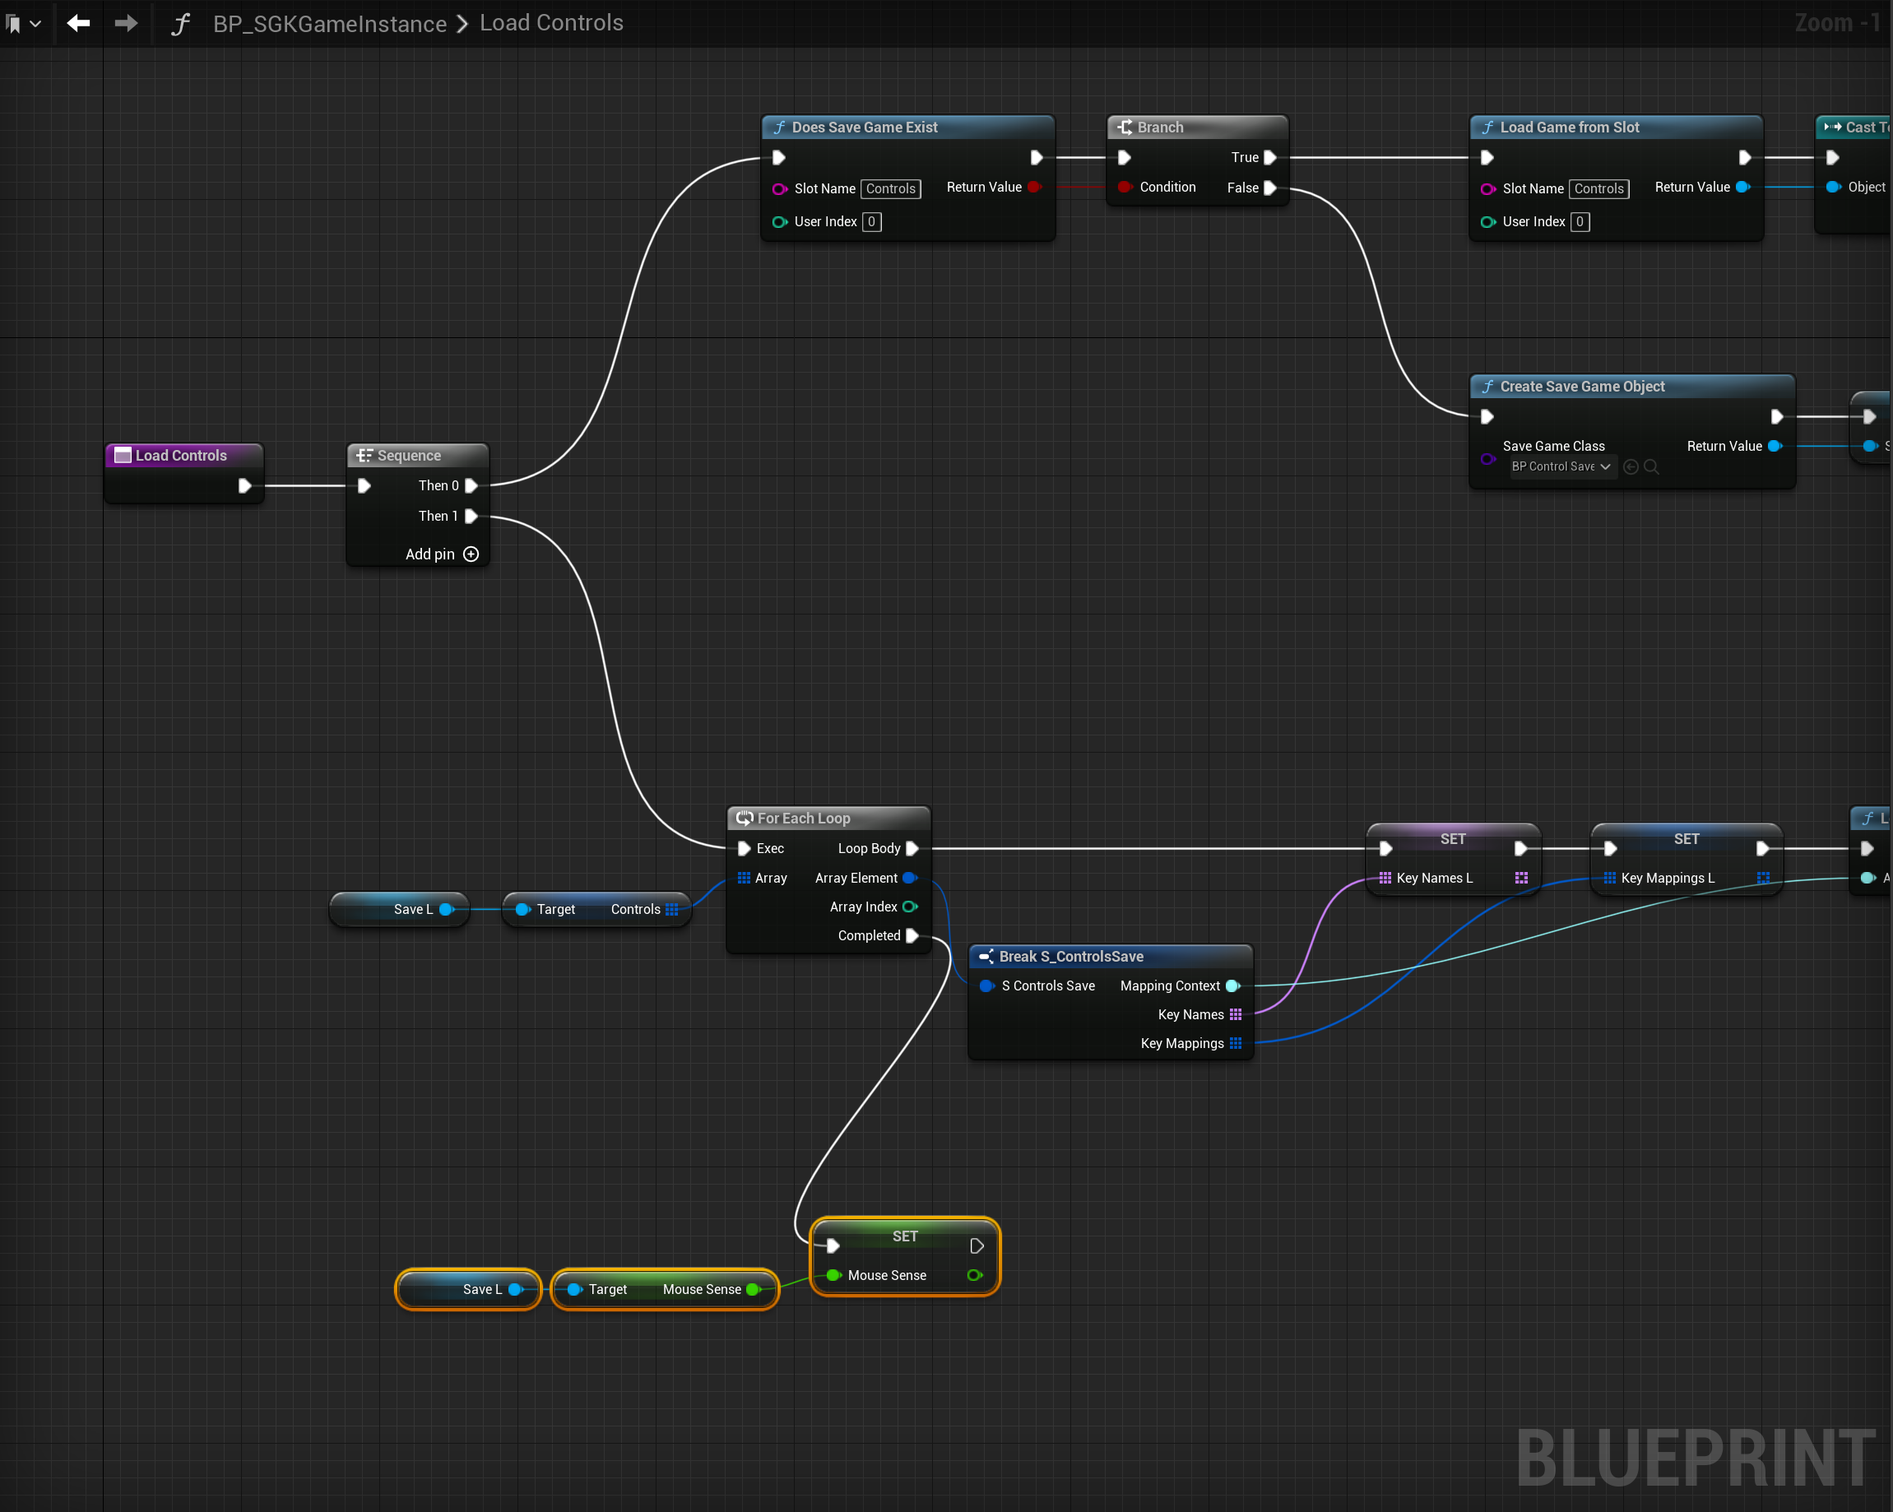Click the BP_SGKGameInstance breadcrumb
Viewport: 1893px width, 1512px height.
329,24
